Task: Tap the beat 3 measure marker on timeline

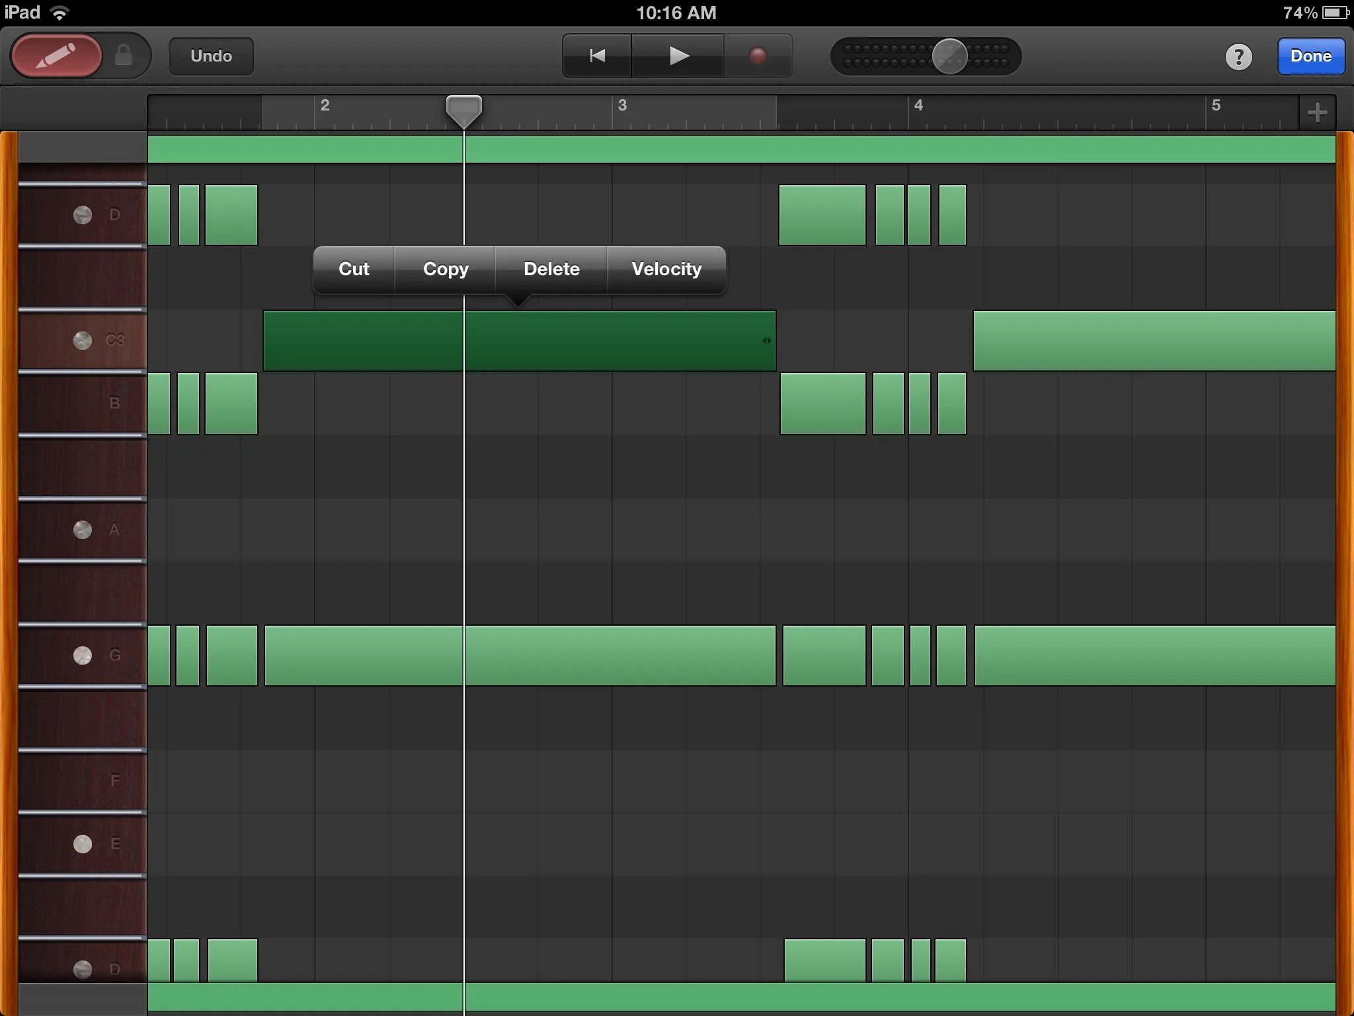Action: 621,106
